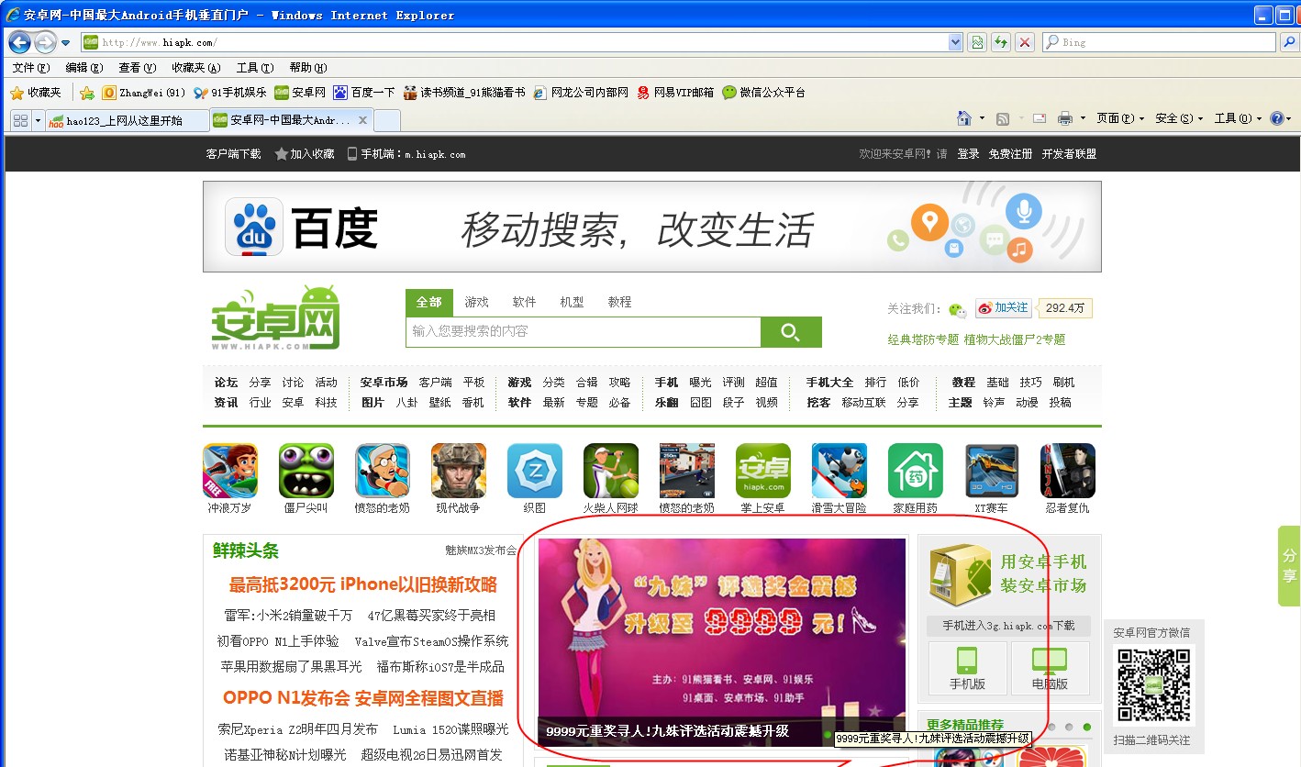Image resolution: width=1301 pixels, height=767 pixels.
Task: Click the 客户端下载 link
Action: [233, 154]
